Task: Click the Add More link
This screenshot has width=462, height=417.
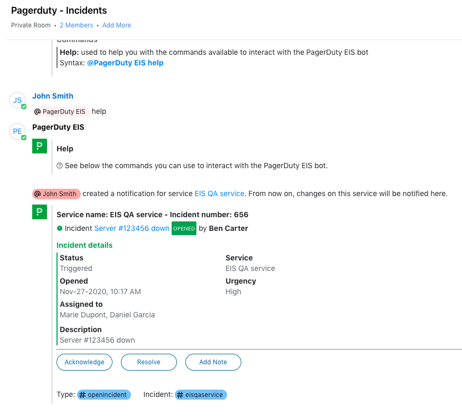Action: 117,25
